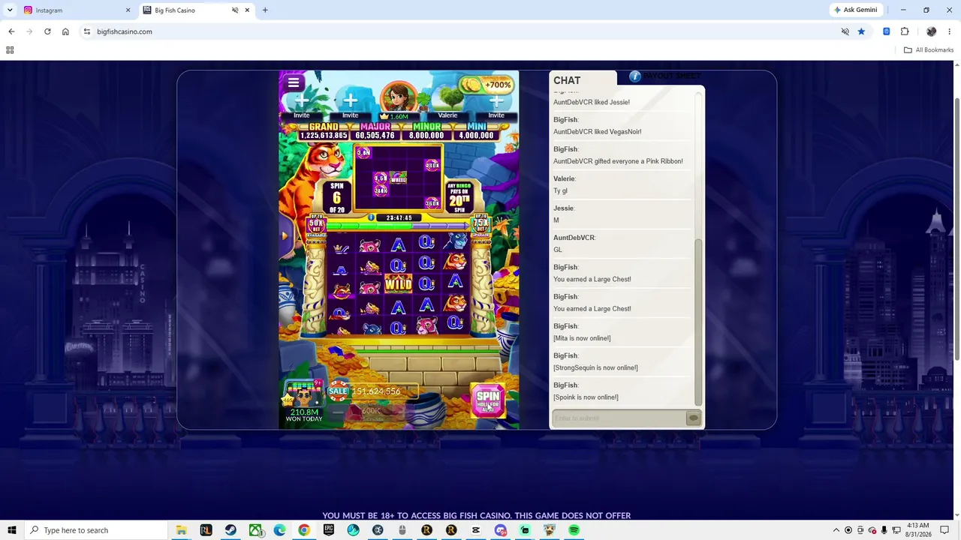Click the SPIN button

488,400
